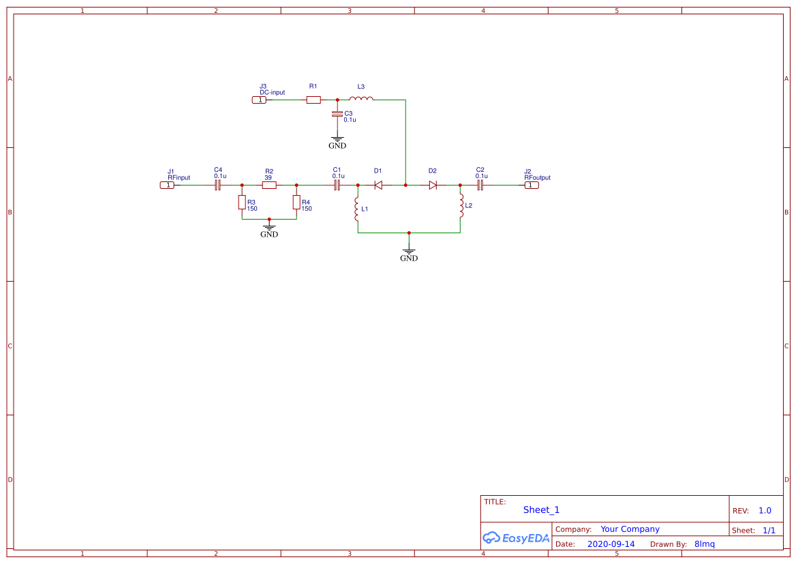Select the capacitor C3 symbol

337,114
